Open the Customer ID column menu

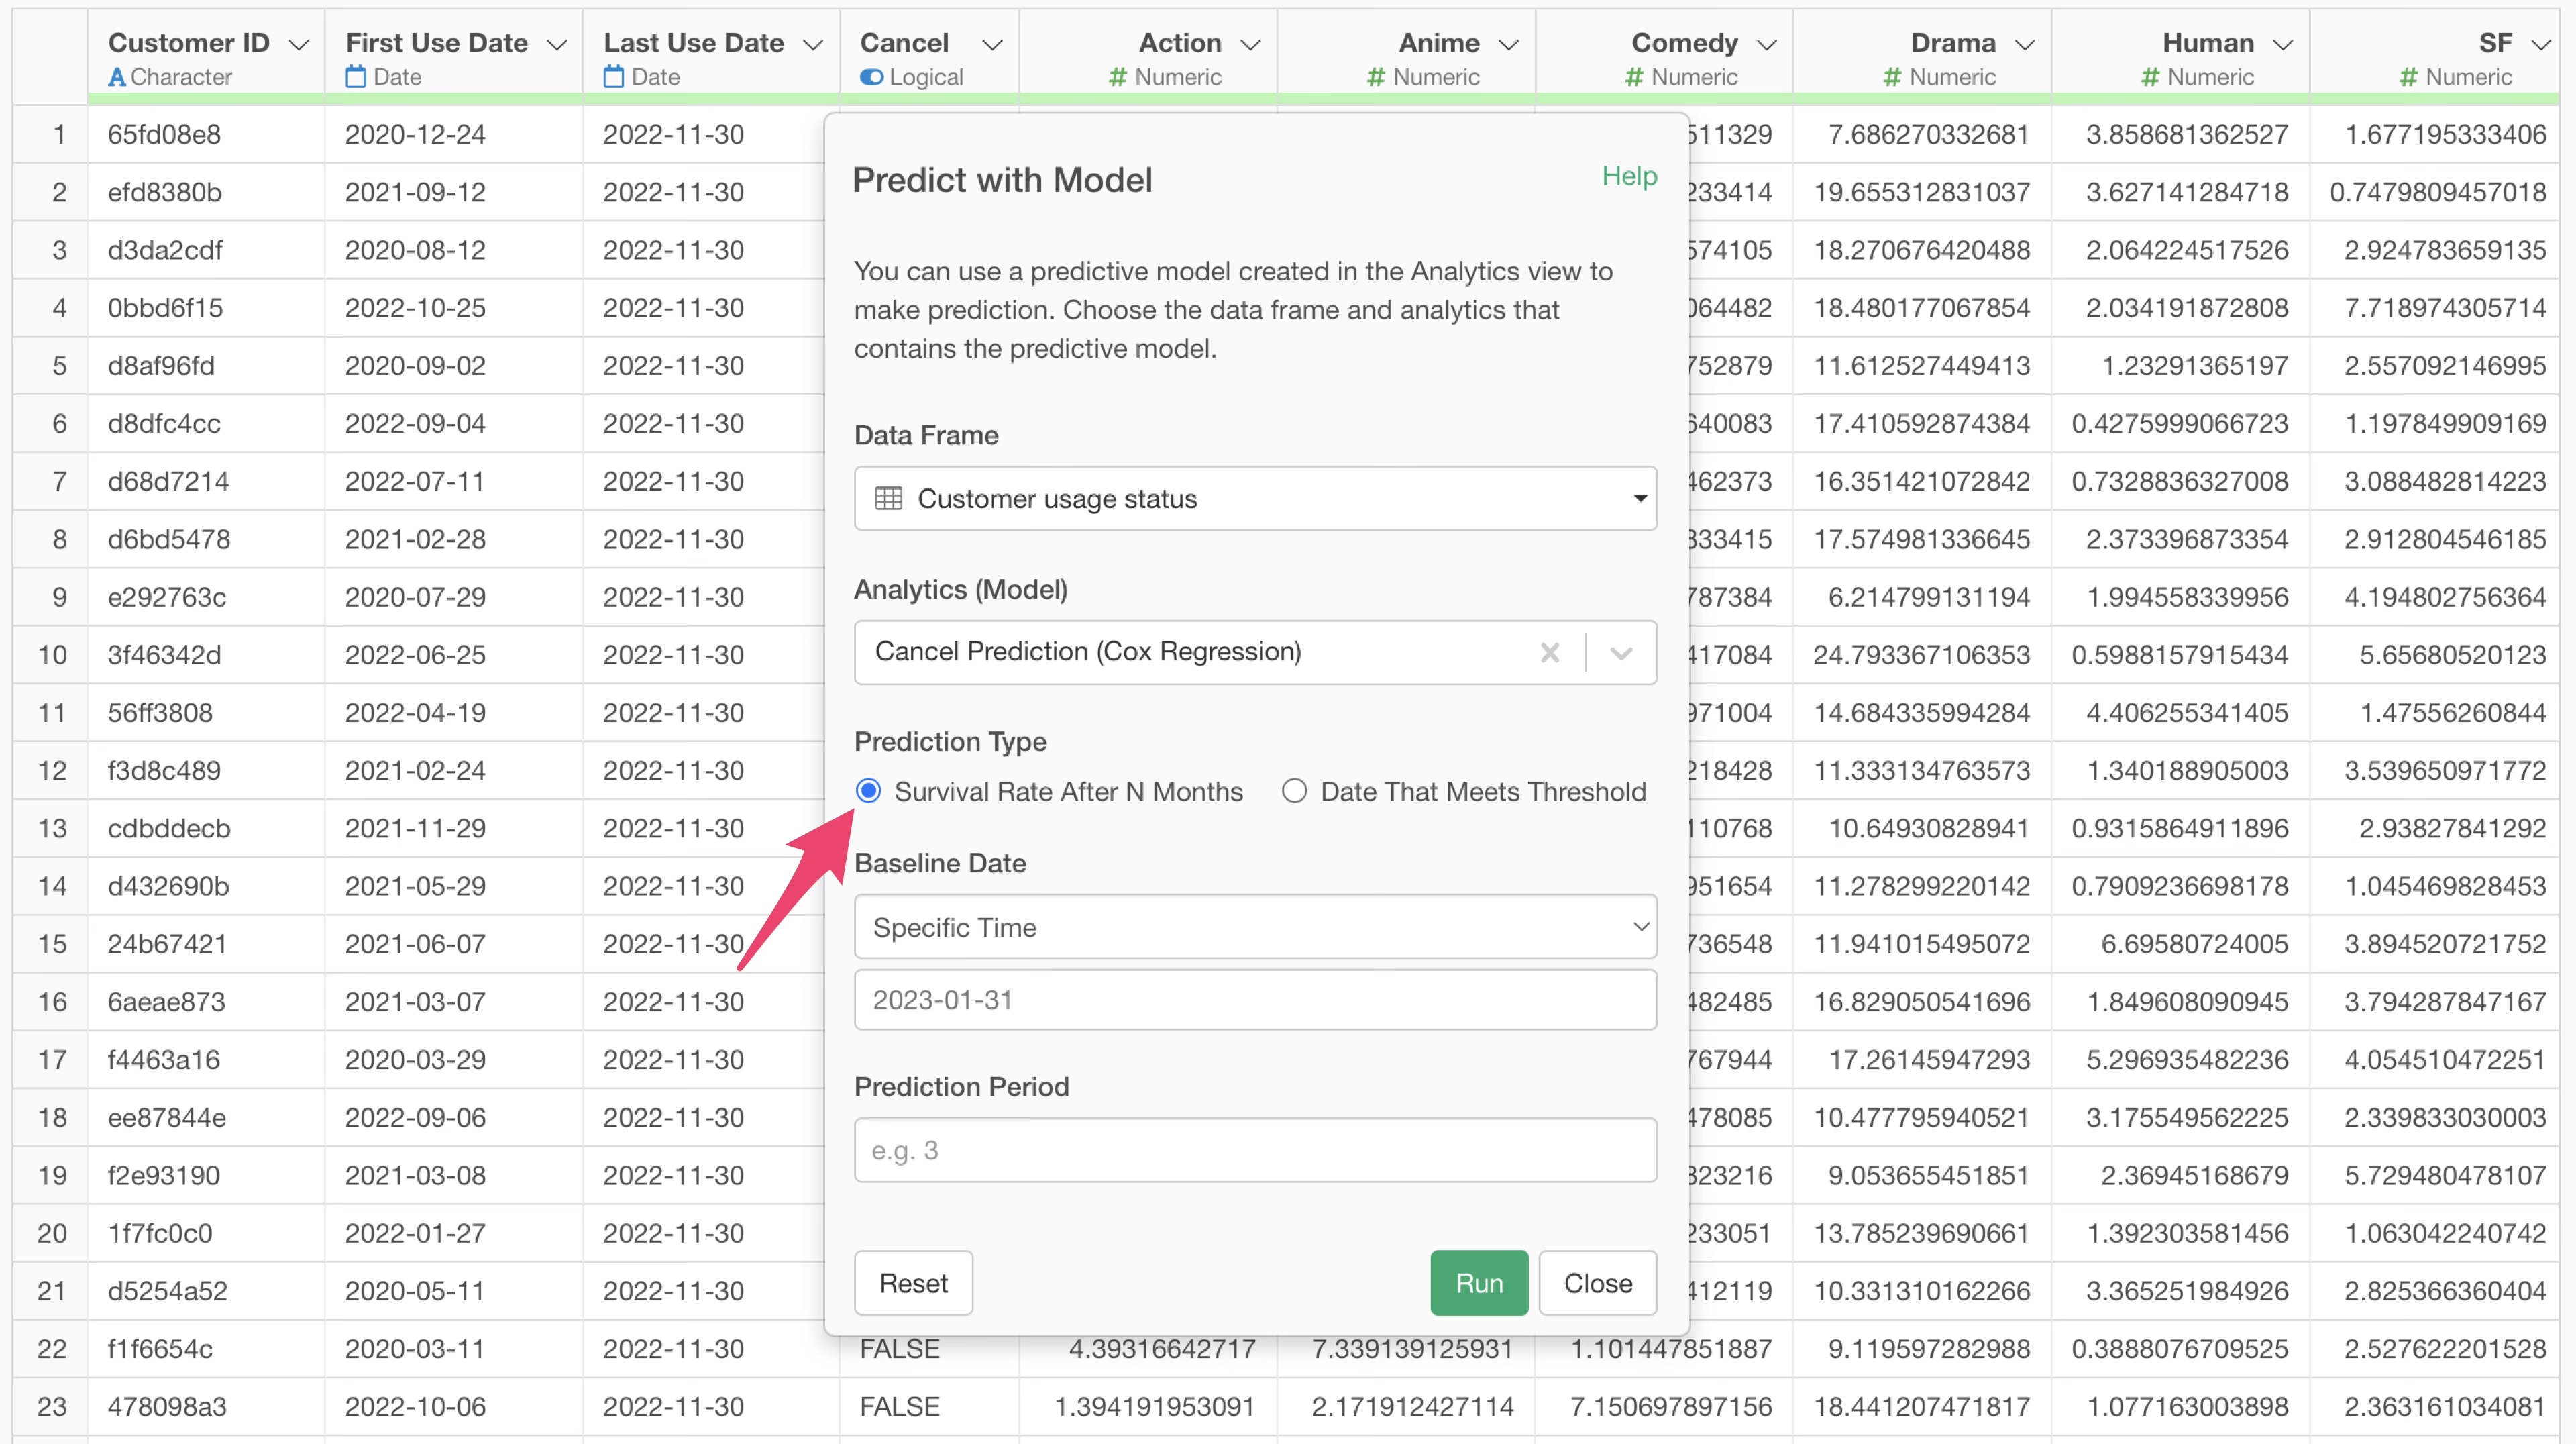298,44
